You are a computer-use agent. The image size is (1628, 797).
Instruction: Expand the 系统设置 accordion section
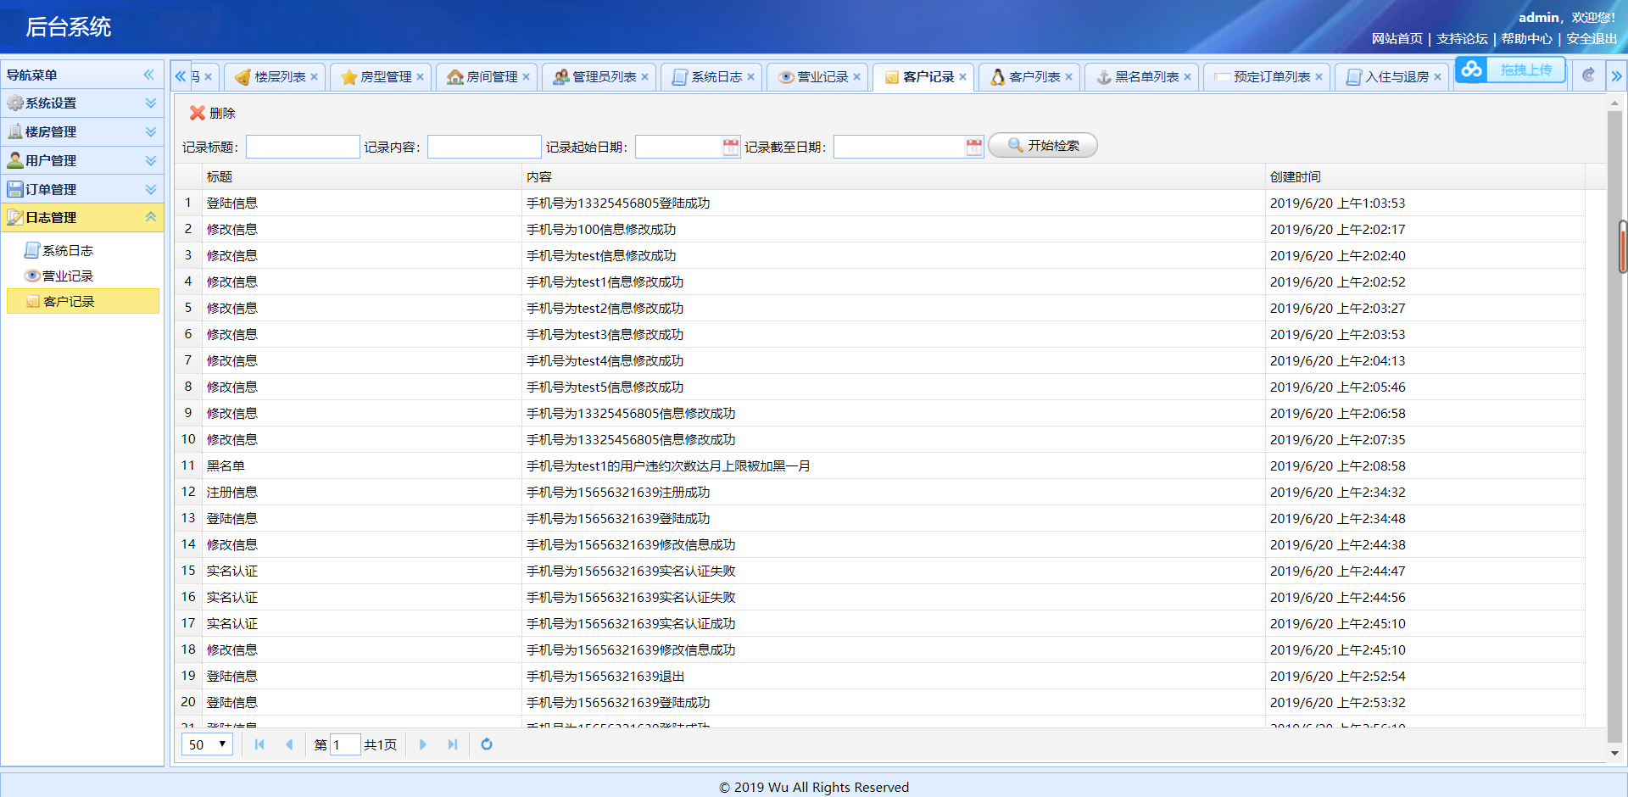82,103
